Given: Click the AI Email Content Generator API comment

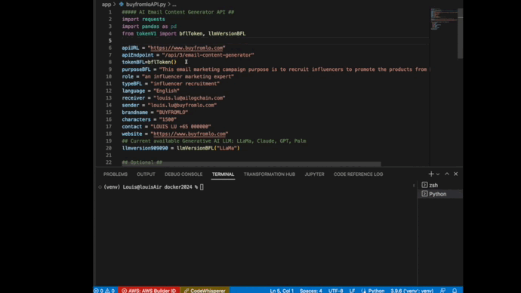Looking at the screenshot, I should pos(177,12).
